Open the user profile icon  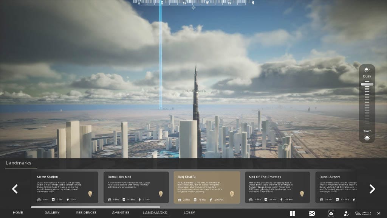coord(347,213)
